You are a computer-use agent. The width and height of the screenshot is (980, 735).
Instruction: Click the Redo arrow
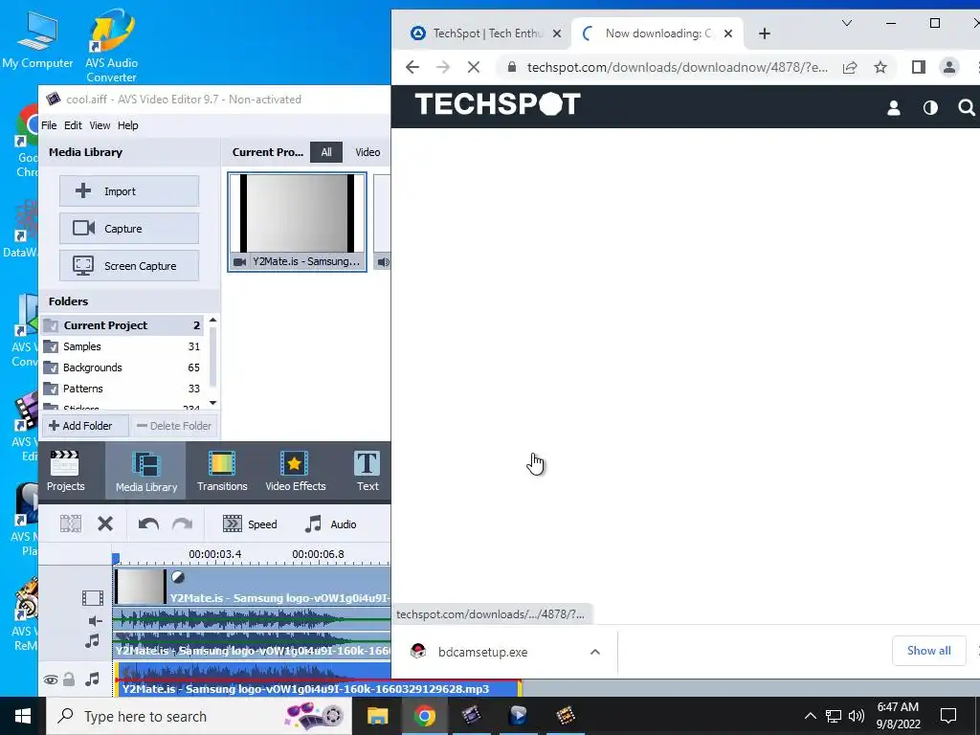pos(182,523)
